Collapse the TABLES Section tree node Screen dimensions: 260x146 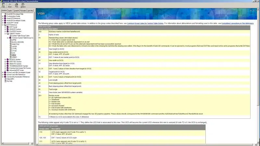5,33
